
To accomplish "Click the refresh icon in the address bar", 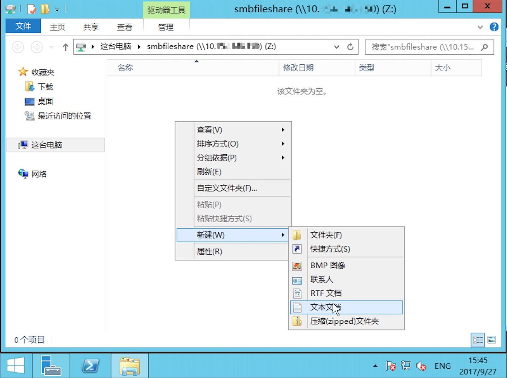I will coord(350,47).
